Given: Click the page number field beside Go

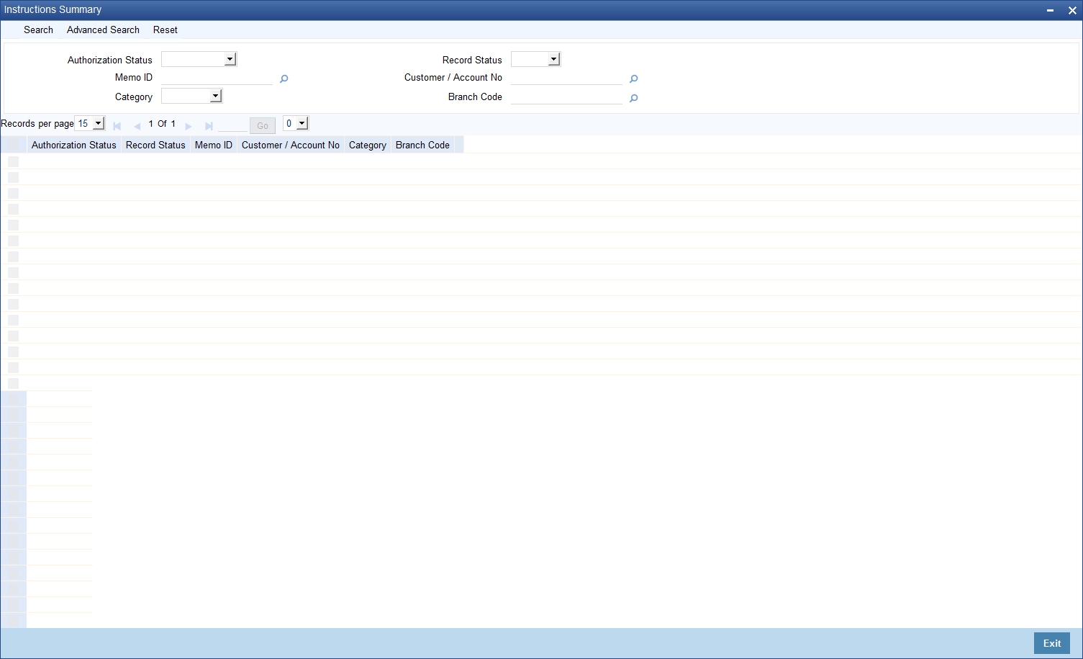Looking at the screenshot, I should tap(232, 125).
